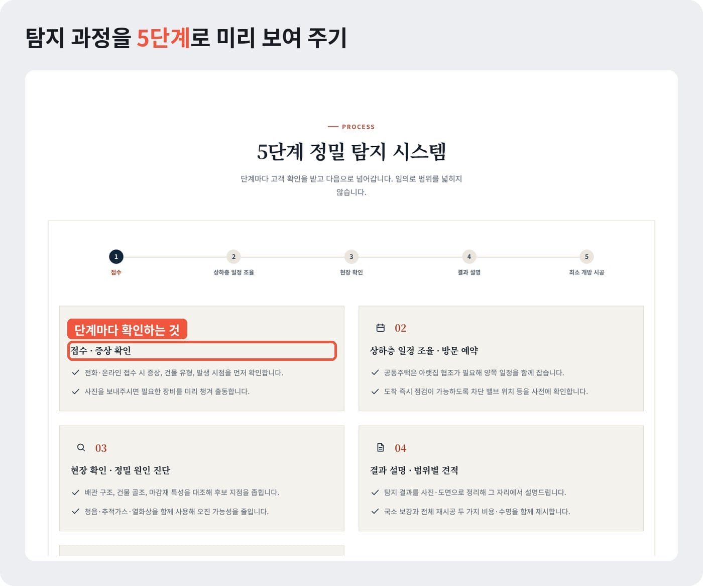Click line starting 공동주택은 아랫집 협조가
This screenshot has height=586, width=703.
(x=474, y=372)
